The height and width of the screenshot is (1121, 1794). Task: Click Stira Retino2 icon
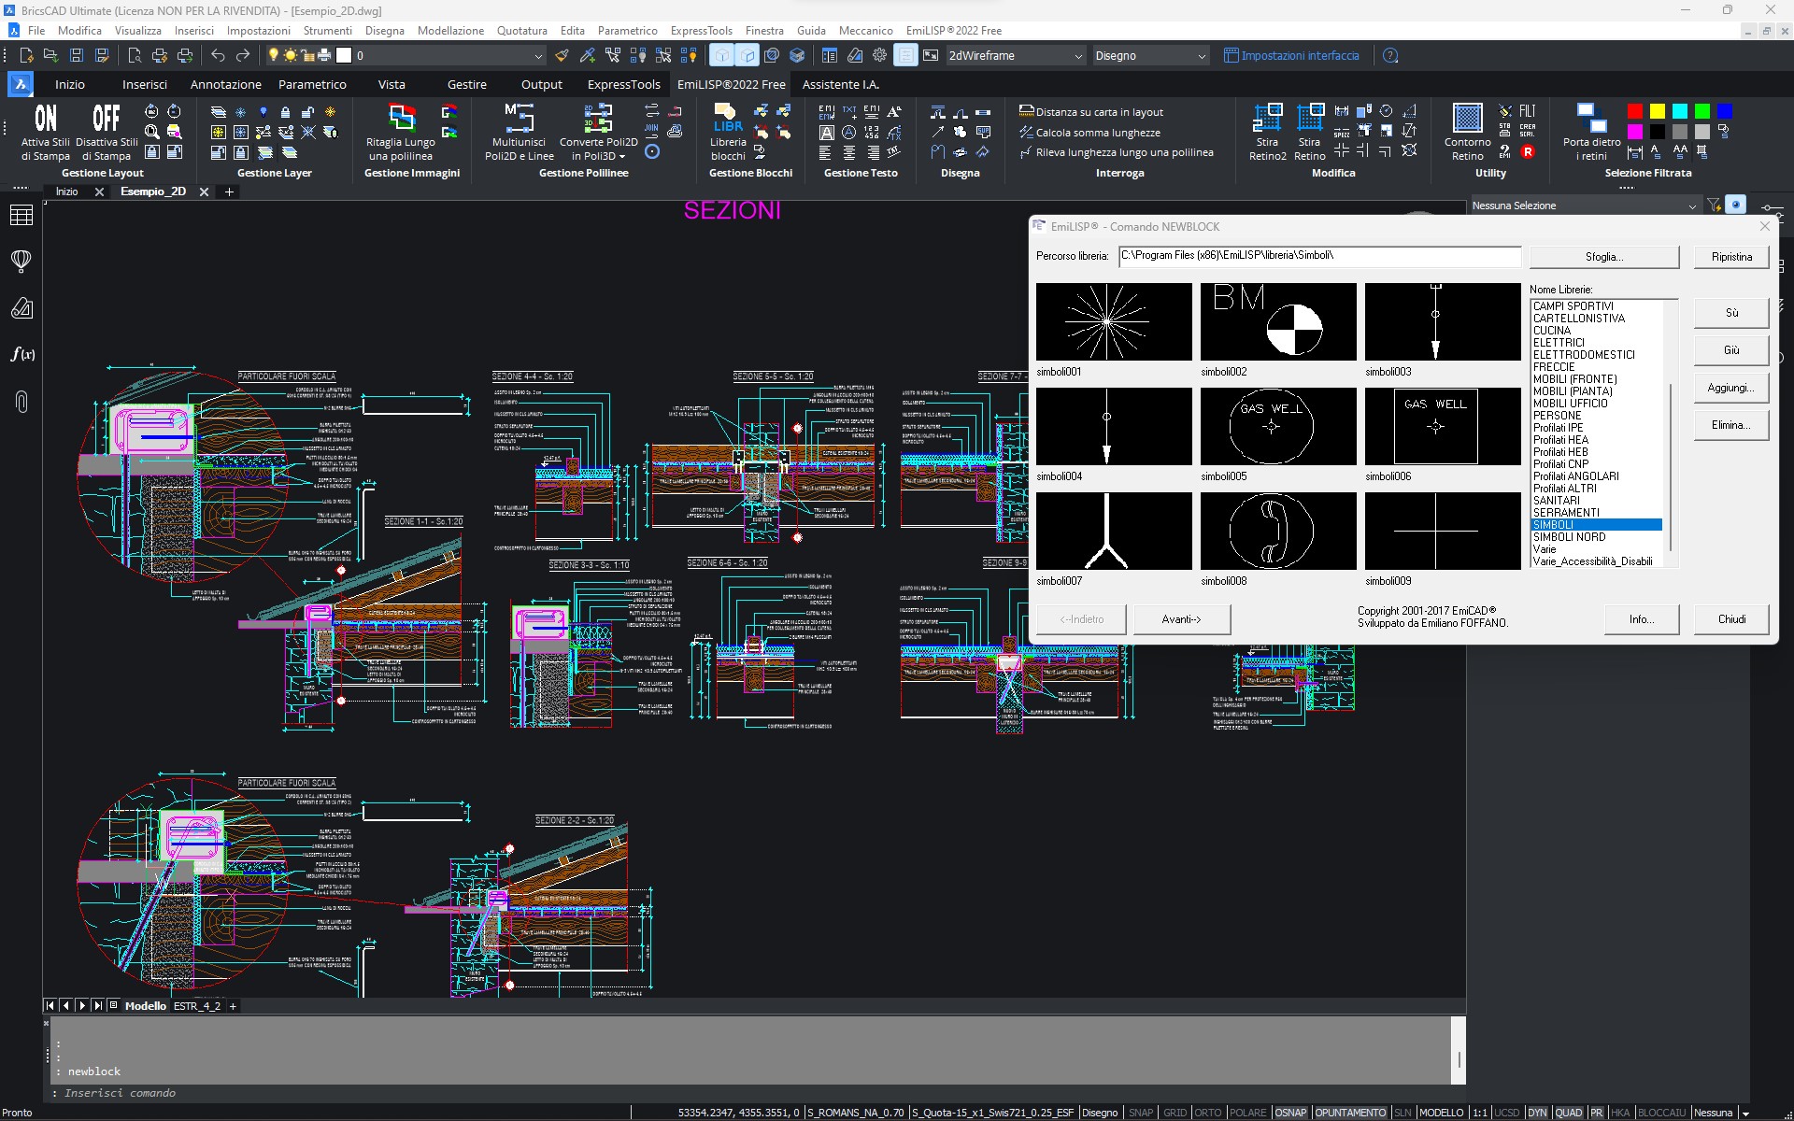click(x=1267, y=120)
